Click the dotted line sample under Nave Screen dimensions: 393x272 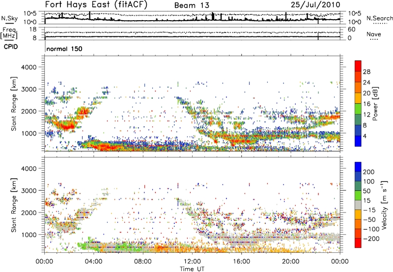coord(374,40)
